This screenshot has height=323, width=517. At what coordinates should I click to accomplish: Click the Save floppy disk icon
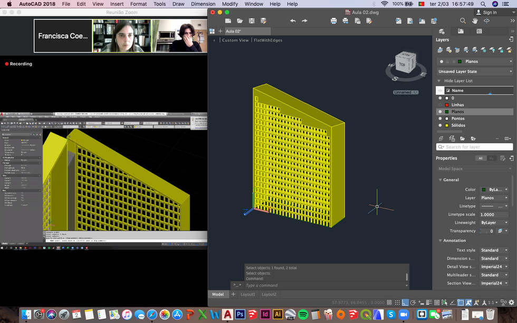coord(252,21)
